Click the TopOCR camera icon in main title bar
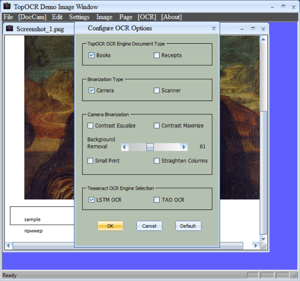The height and width of the screenshot is (281, 300). [7, 6]
